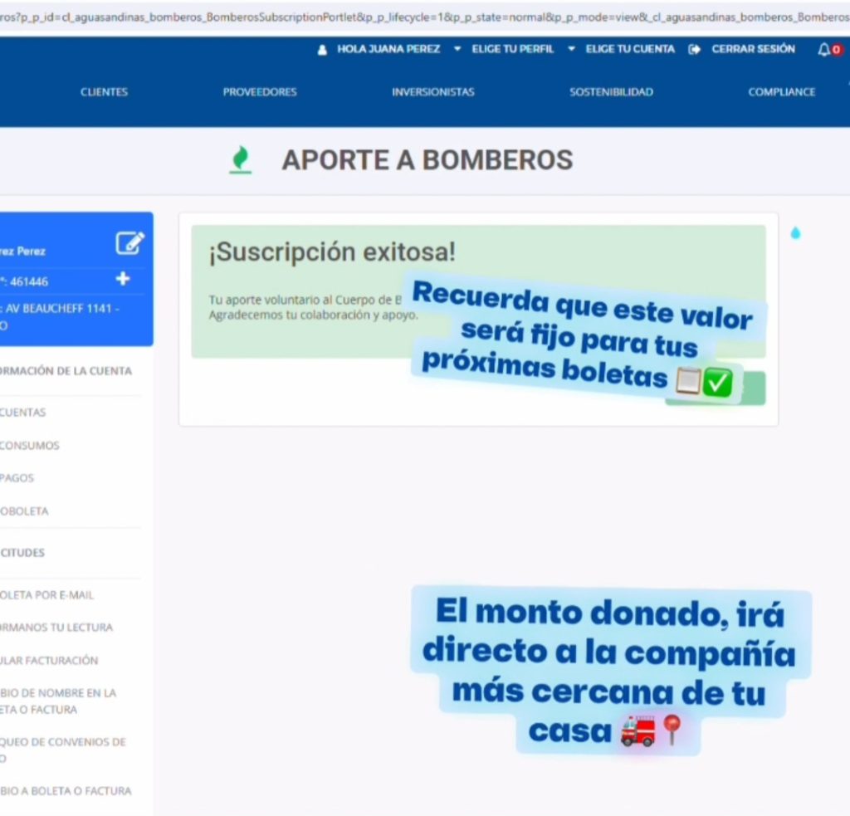Click the user profile icon beside Hola Juana Perez
The image size is (850, 816).
(x=322, y=50)
